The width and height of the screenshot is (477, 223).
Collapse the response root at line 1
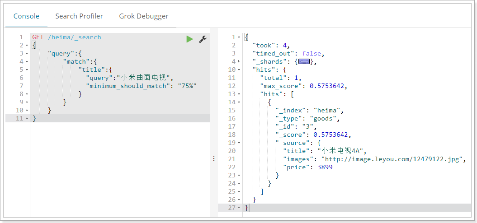pos(239,37)
